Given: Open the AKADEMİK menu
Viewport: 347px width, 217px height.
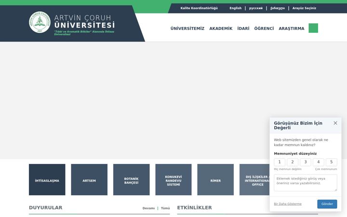Looking at the screenshot, I should (x=221, y=28).
